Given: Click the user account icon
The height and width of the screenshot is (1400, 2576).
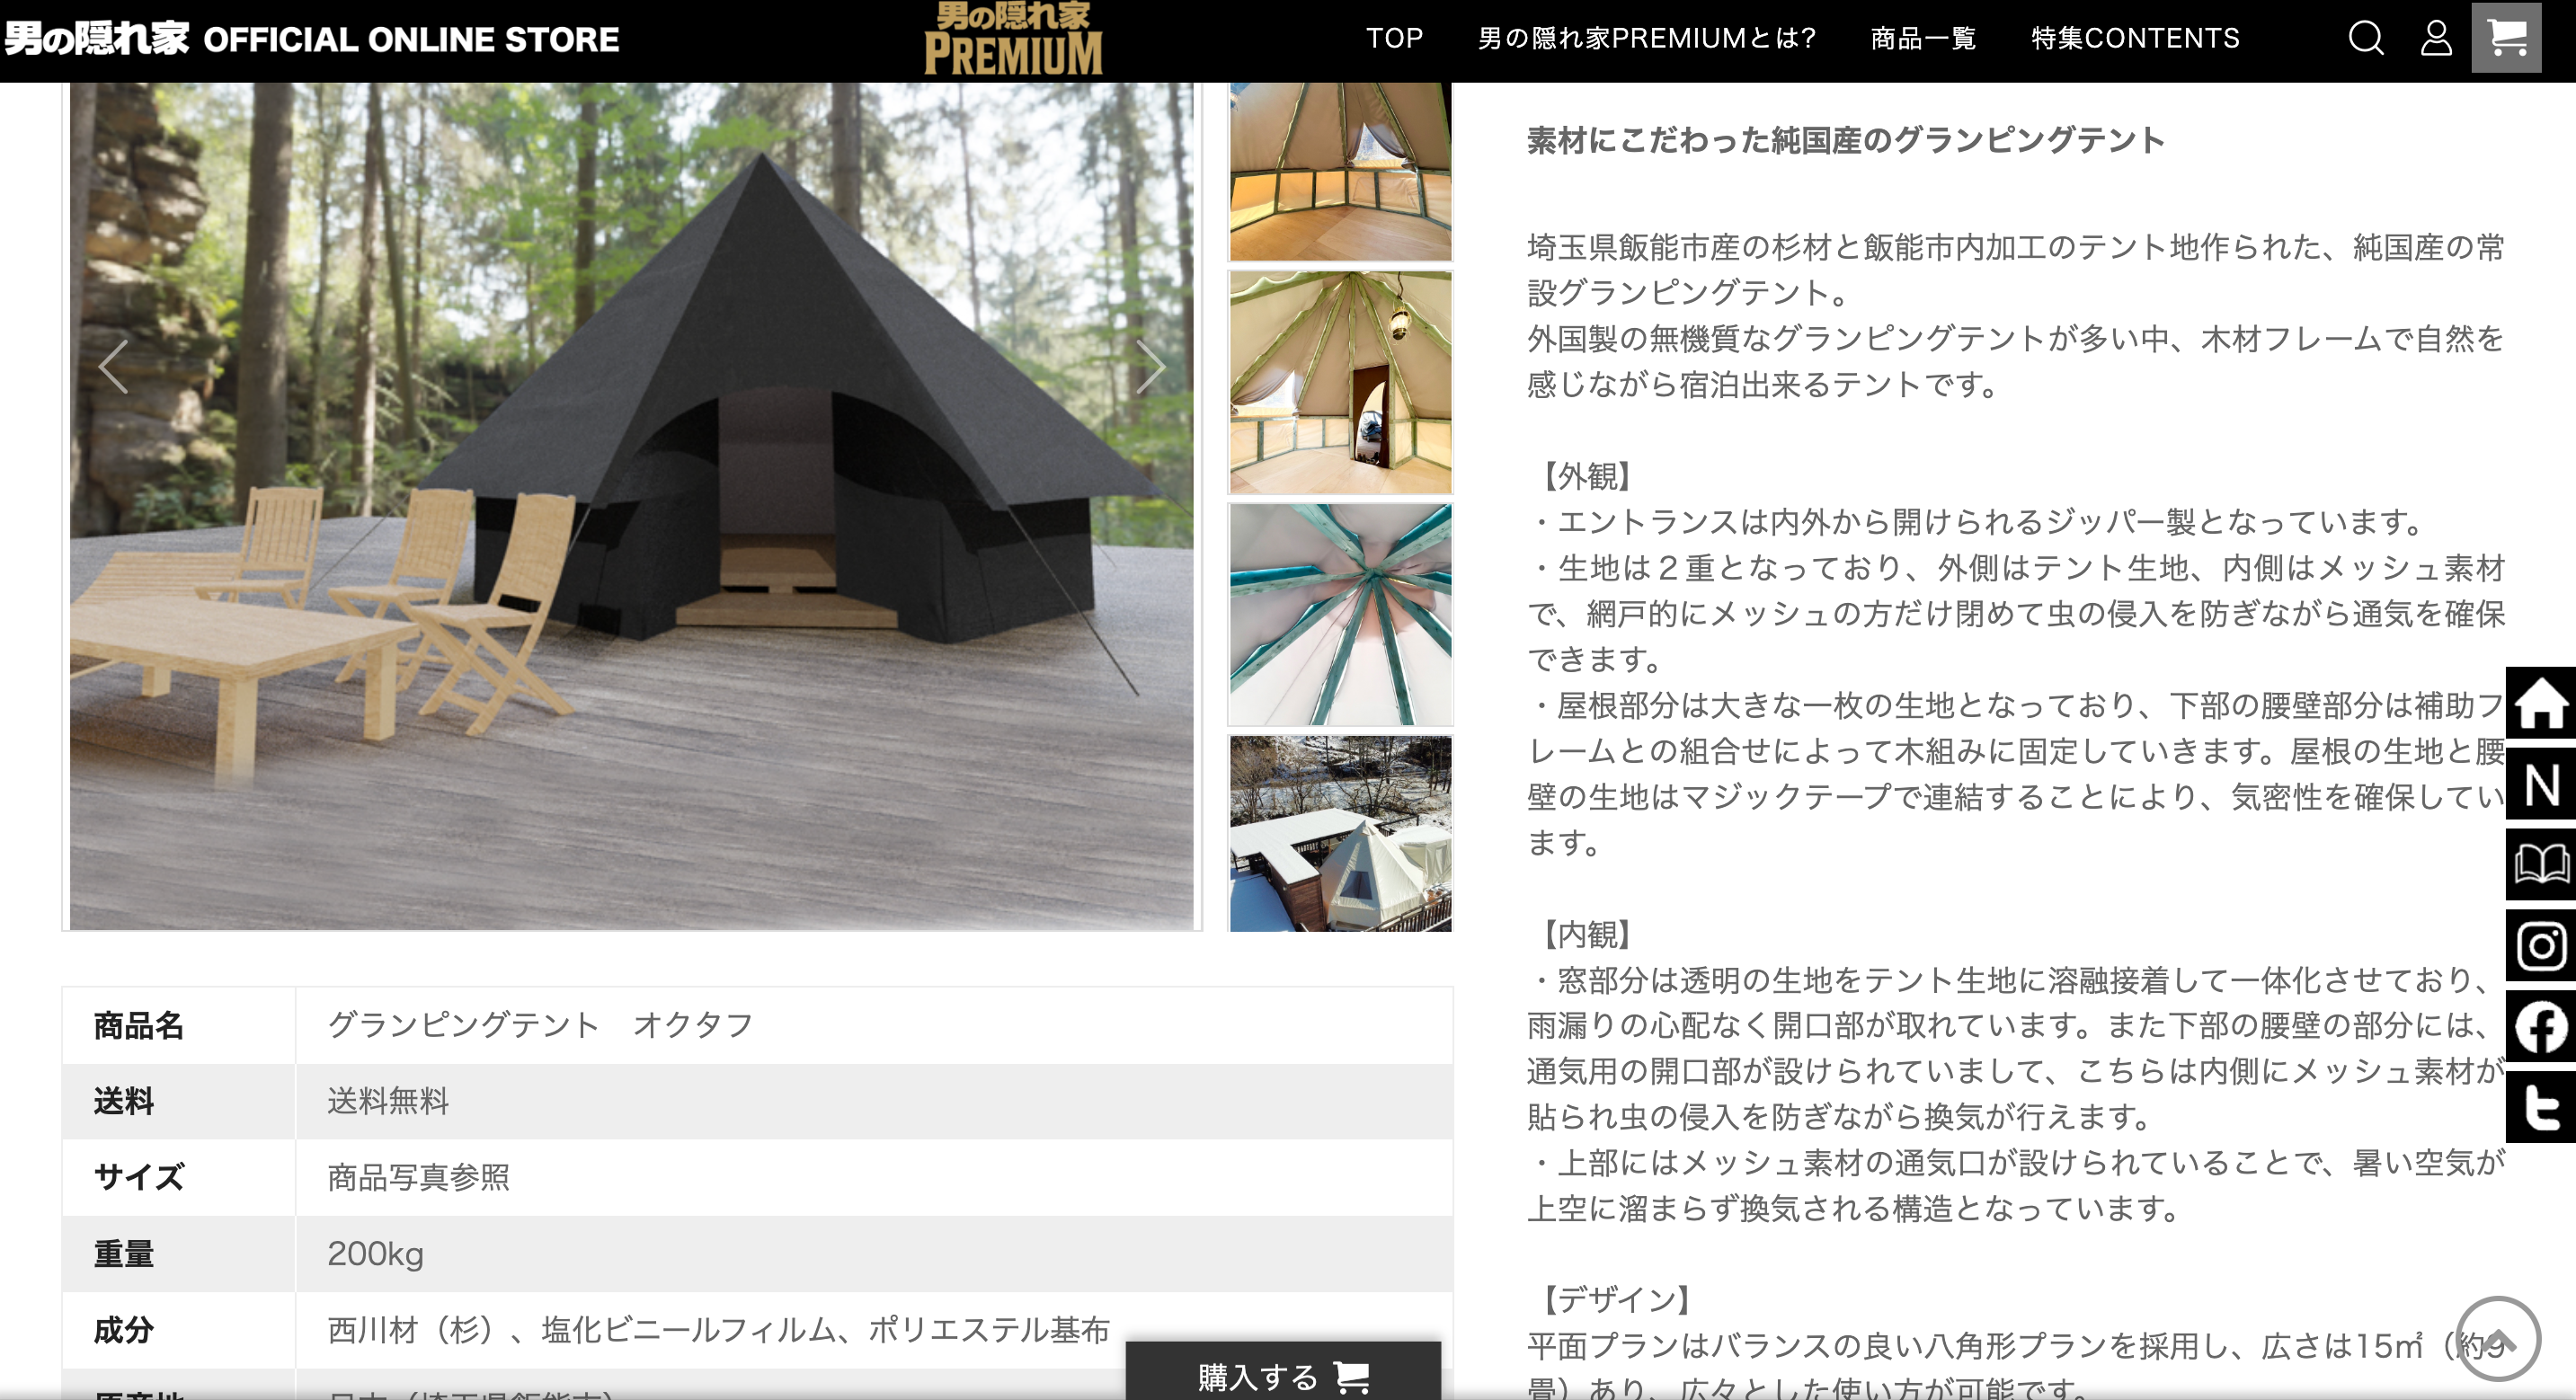Looking at the screenshot, I should click(x=2436, y=38).
